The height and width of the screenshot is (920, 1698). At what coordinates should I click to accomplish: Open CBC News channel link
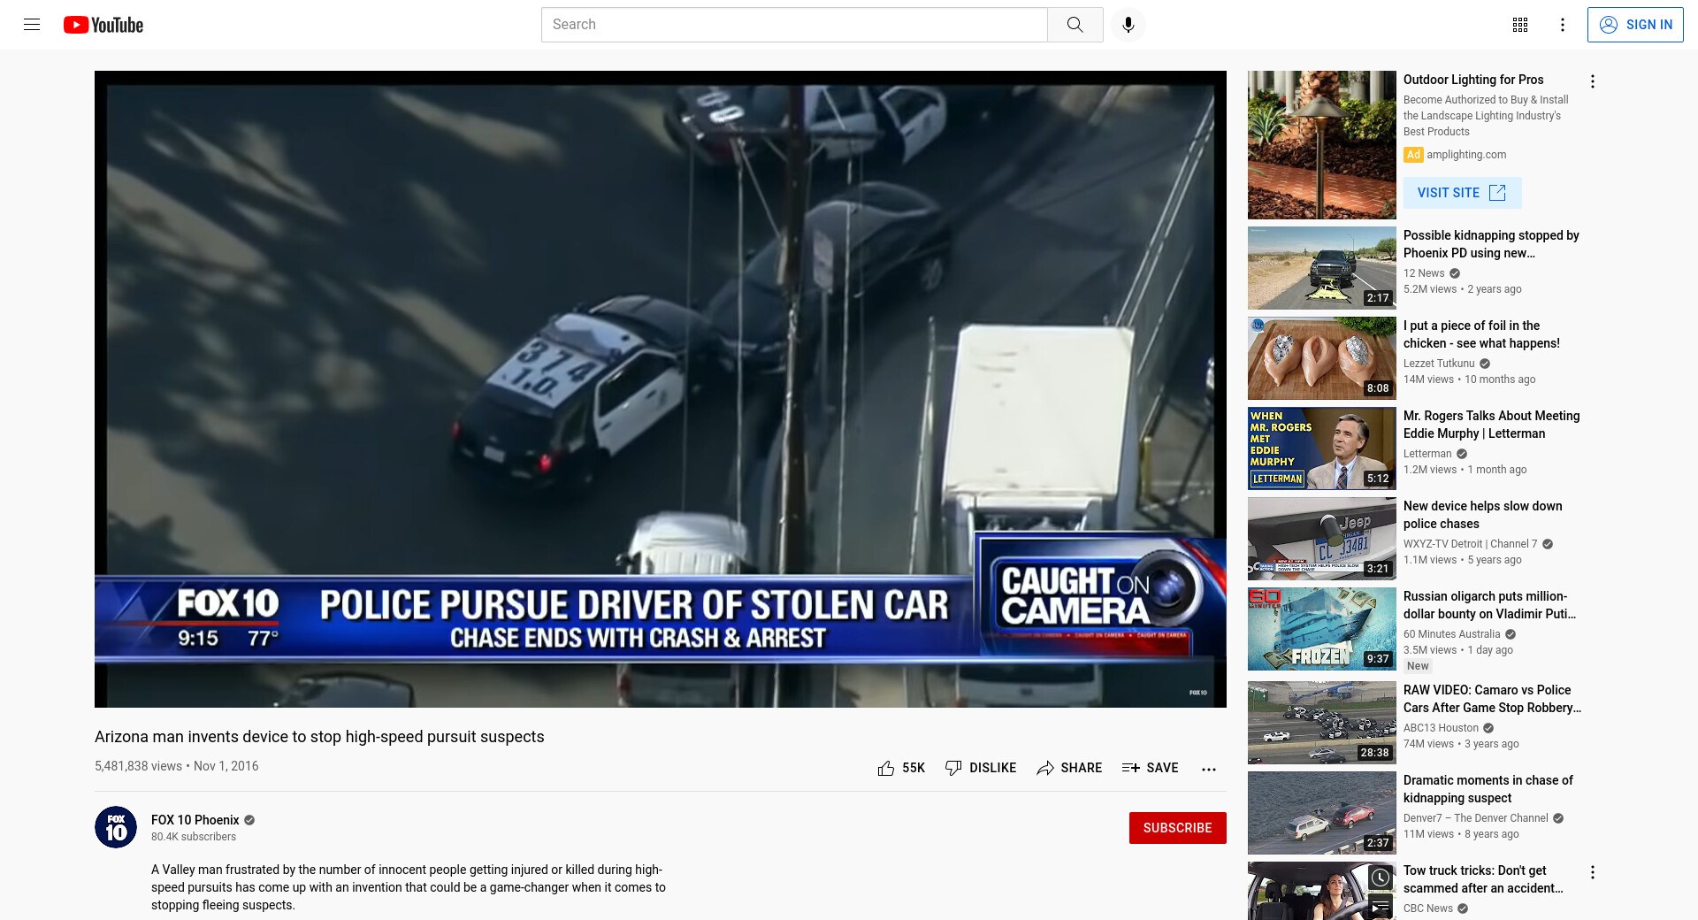(1428, 908)
